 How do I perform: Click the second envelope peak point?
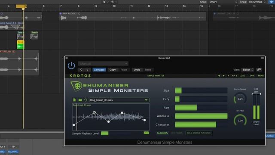tap(95, 112)
